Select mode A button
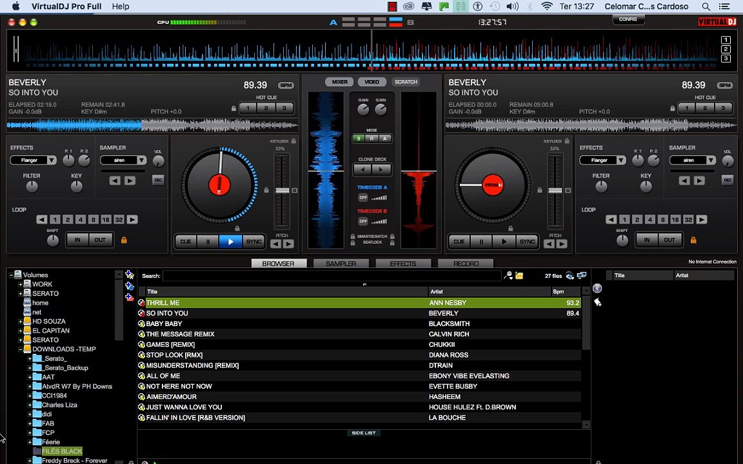The width and height of the screenshot is (743, 464). pos(385,139)
